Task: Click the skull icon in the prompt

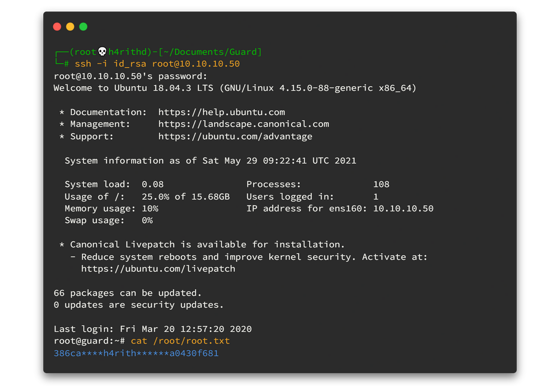Action: pyautogui.click(x=102, y=52)
